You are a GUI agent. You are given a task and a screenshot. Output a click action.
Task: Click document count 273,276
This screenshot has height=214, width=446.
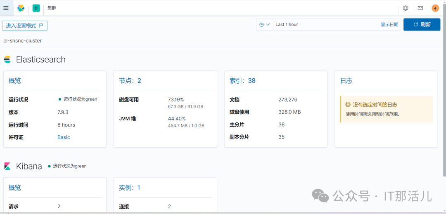(288, 100)
